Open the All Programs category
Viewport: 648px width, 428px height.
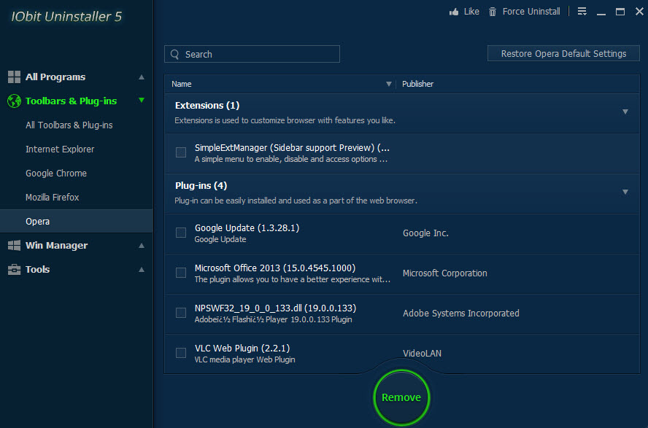coord(55,77)
